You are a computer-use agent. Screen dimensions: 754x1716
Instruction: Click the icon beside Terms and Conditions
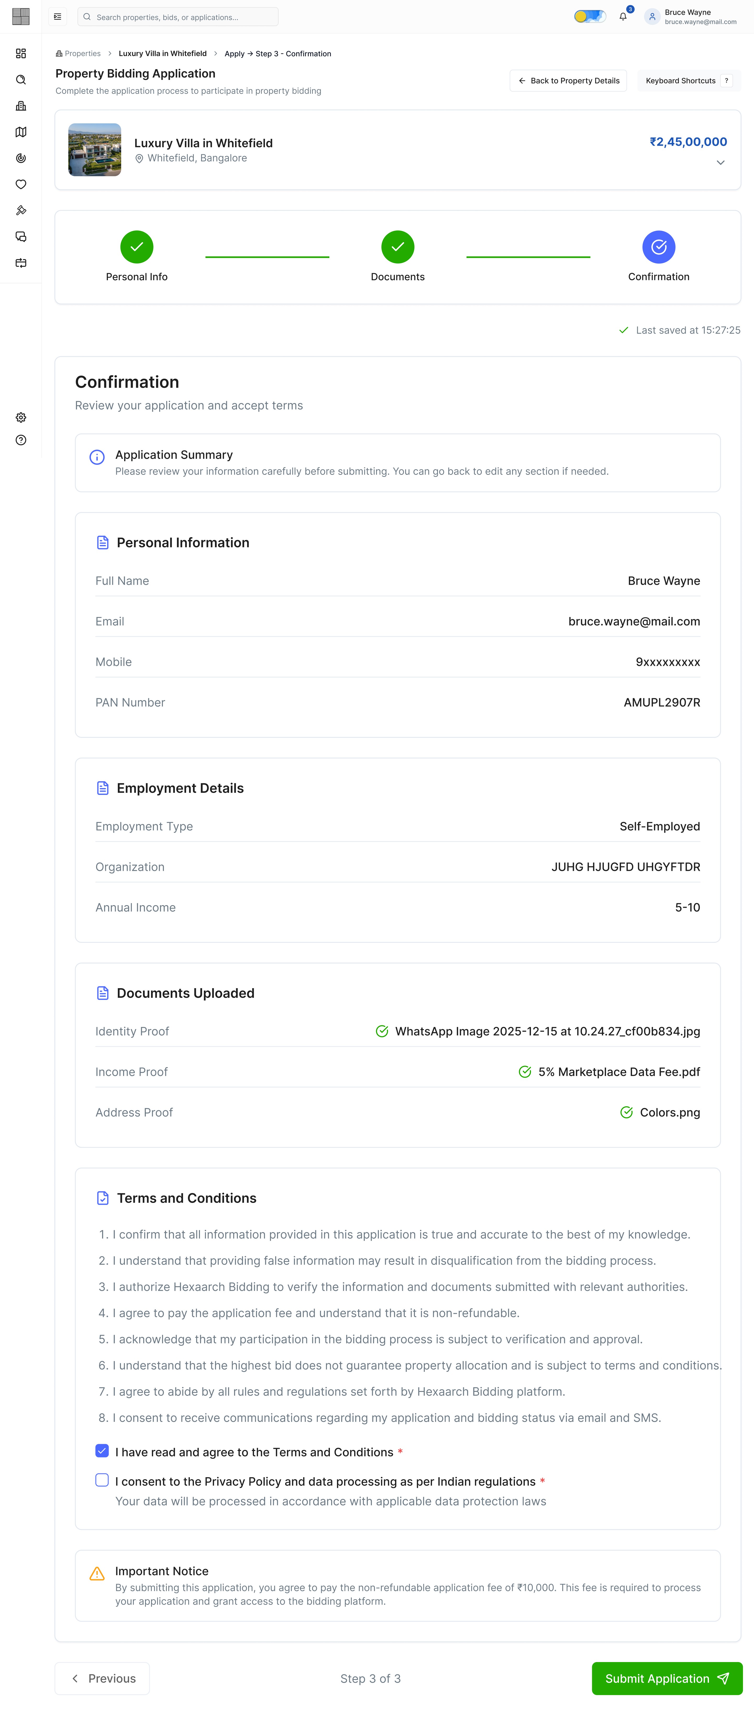[103, 1198]
